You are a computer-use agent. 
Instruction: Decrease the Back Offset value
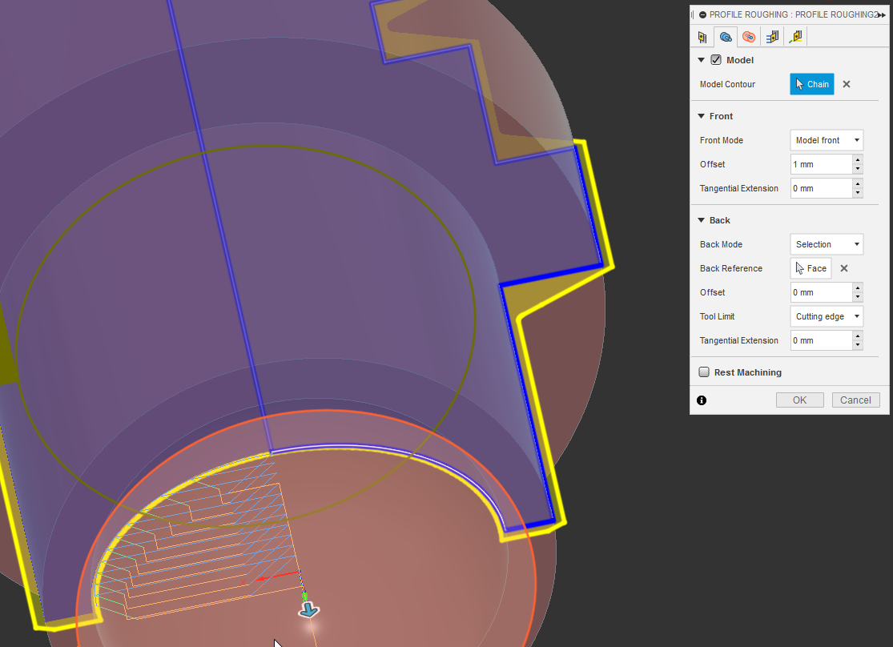(x=858, y=297)
